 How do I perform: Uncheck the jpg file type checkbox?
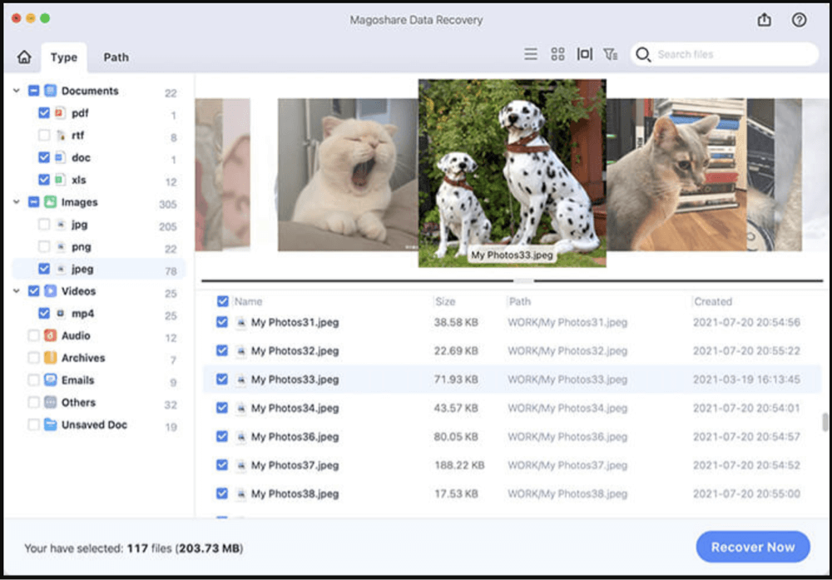point(44,224)
